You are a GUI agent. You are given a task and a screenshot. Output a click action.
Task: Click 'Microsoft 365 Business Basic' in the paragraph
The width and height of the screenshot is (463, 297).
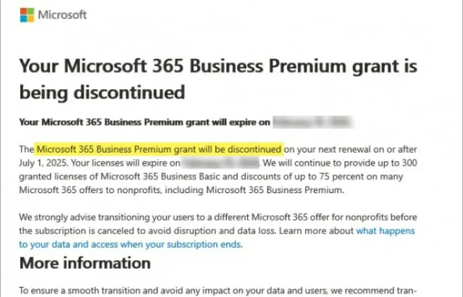(x=160, y=177)
